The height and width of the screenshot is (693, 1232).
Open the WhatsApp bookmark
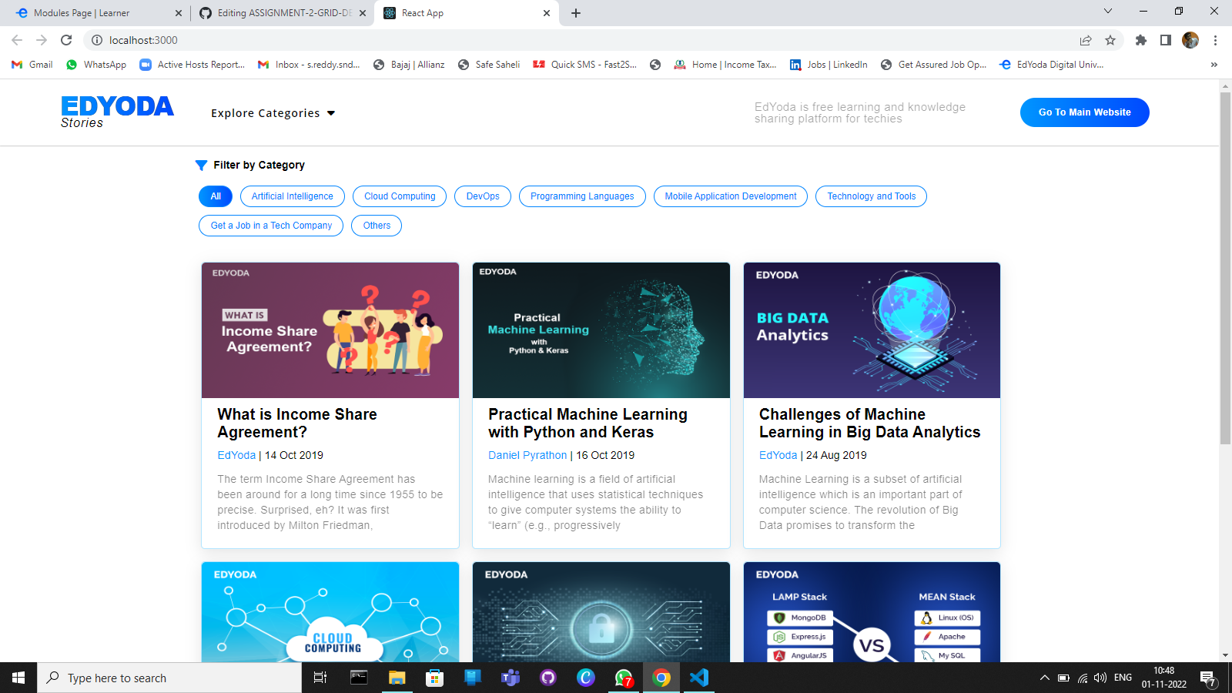(95, 65)
